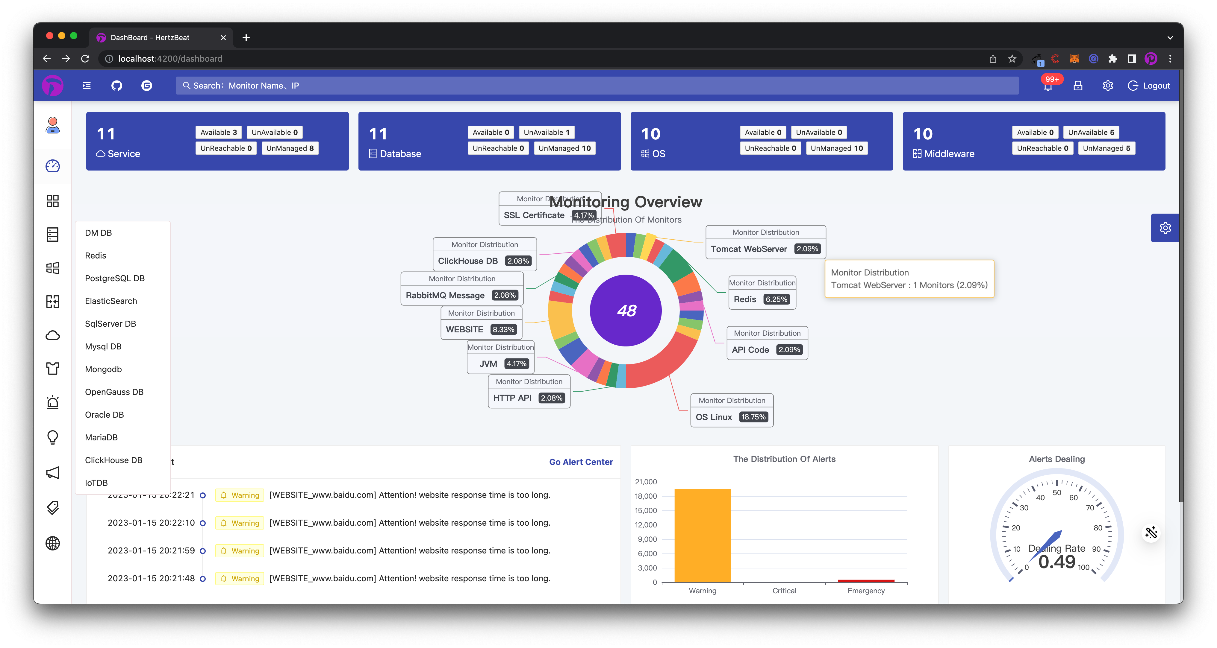Click the dashboard gauge sidebar icon
Screen dimensions: 1217x648
point(52,166)
